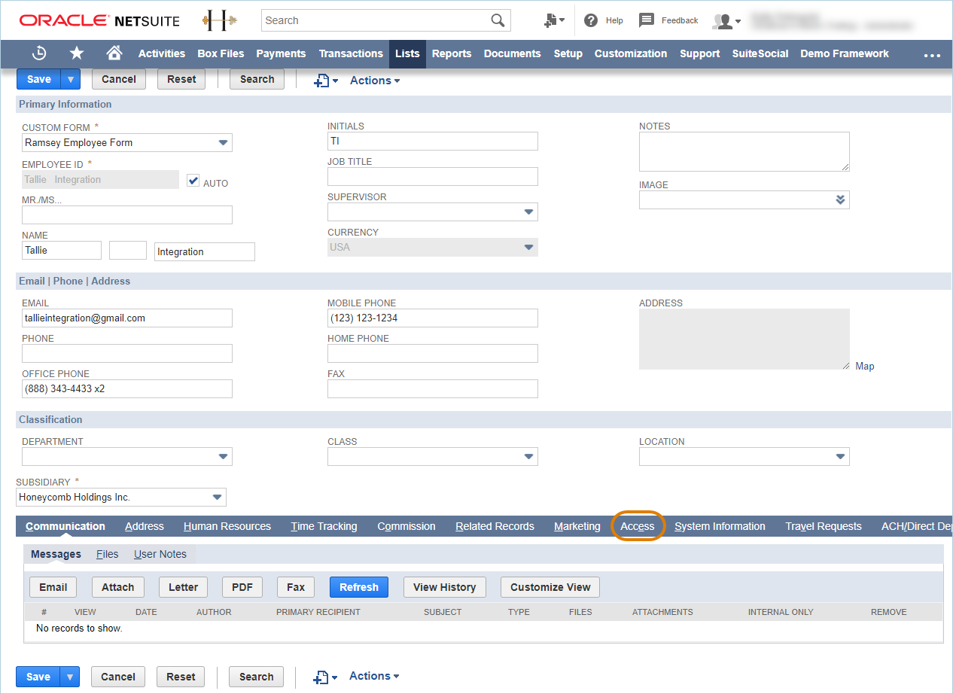Open the User Notes sub-tab
Viewport: 953px width, 694px height.
click(160, 554)
